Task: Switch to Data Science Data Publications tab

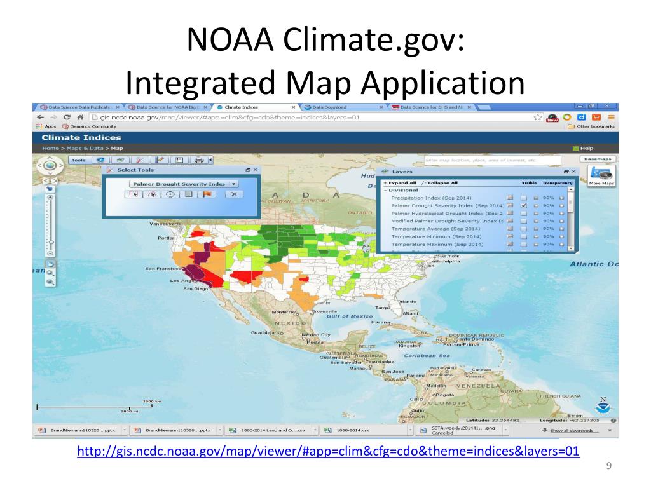Action: point(79,107)
